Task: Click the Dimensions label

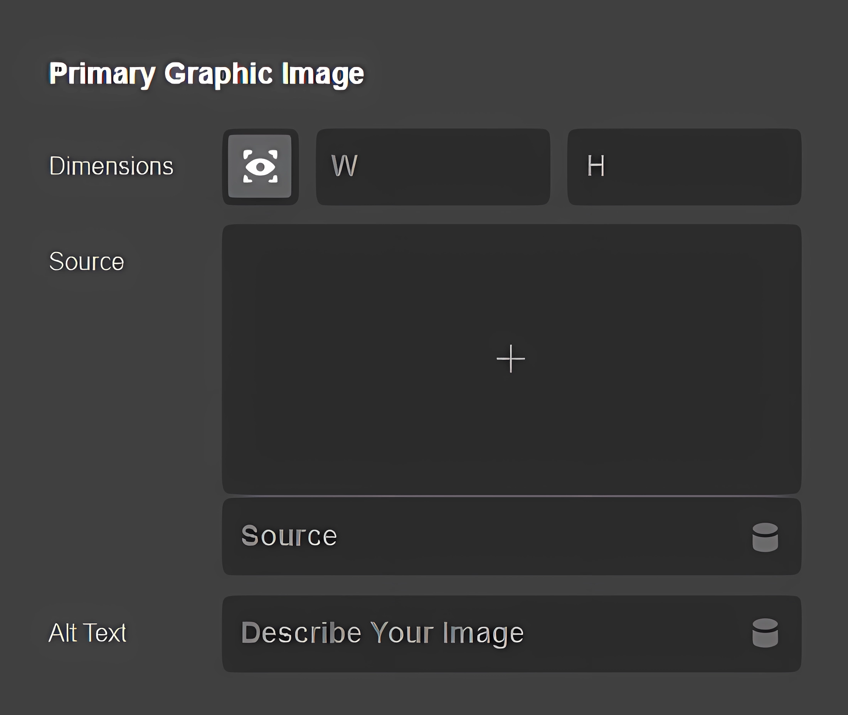Action: click(111, 166)
